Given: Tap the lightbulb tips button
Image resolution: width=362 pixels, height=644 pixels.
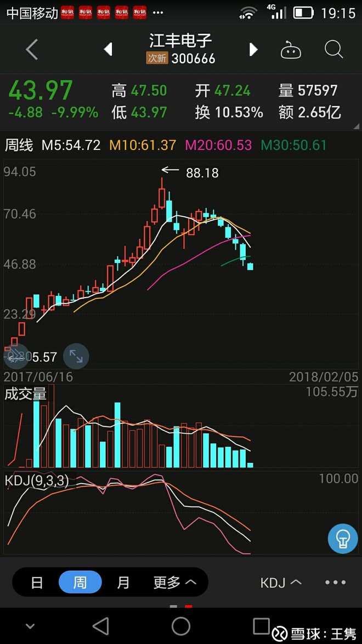Looking at the screenshot, I should pos(343,539).
